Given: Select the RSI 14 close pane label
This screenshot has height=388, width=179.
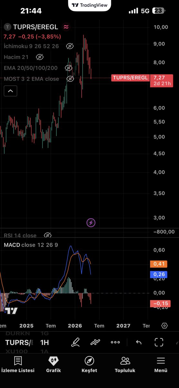Looking at the screenshot, I should 20,235.
